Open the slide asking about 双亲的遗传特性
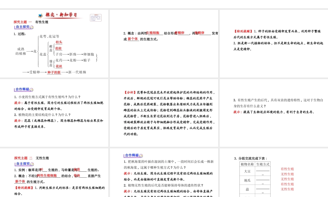This screenshot has width=328, height=197. pos(274,113)
